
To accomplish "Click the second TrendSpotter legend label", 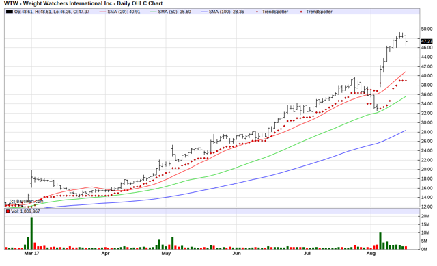I will click(x=319, y=12).
